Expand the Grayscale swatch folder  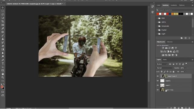click(x=157, y=26)
